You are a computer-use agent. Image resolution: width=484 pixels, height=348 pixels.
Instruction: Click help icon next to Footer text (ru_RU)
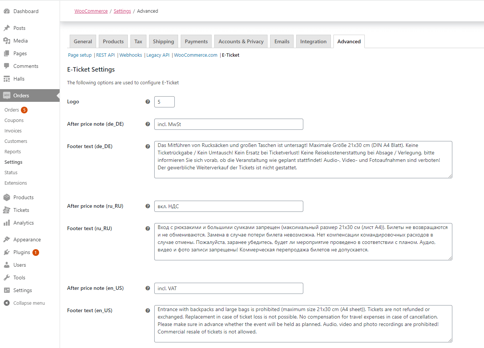point(148,228)
